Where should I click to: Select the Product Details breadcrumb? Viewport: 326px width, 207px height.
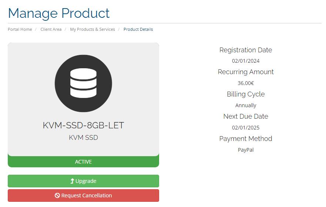pos(138,29)
